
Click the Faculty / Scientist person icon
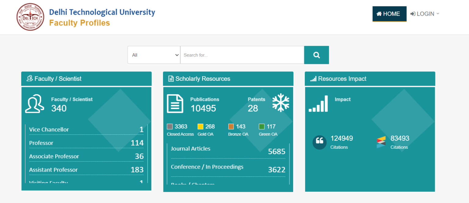pyautogui.click(x=34, y=104)
